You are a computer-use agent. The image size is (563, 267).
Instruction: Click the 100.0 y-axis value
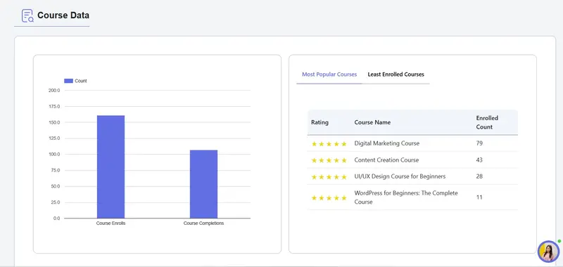coord(54,155)
